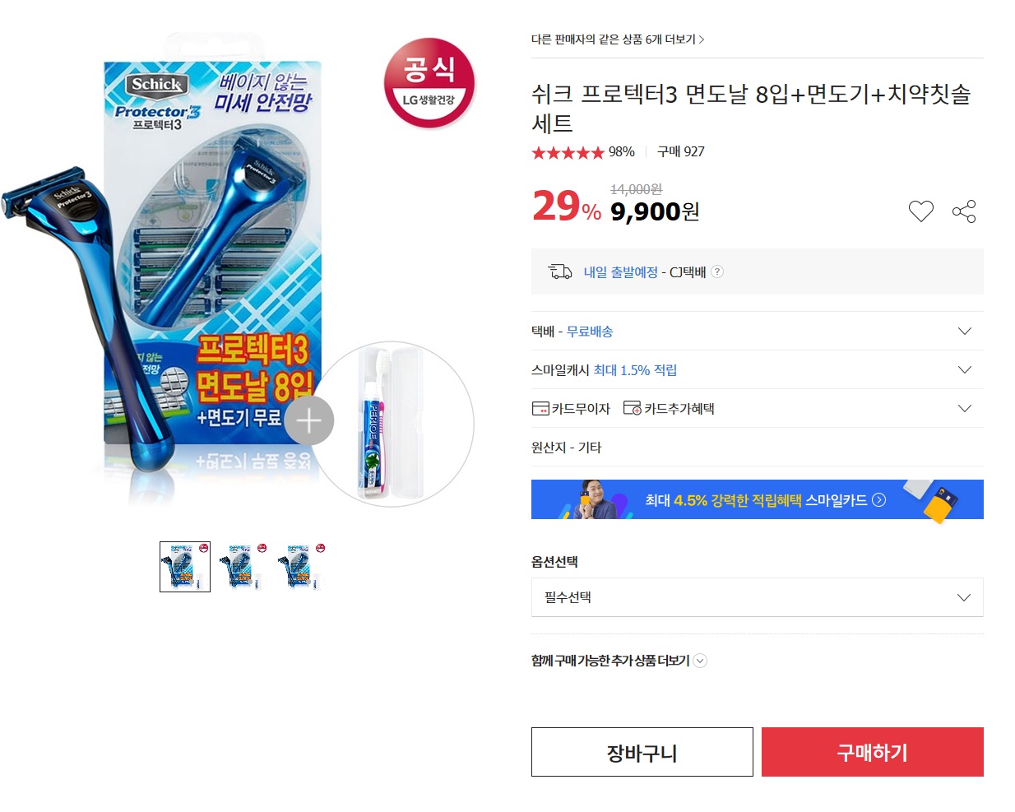Click the 스마일카드 4.5% 적립혜택 banner
Viewport: 1015px width, 812px height.
tap(757, 499)
